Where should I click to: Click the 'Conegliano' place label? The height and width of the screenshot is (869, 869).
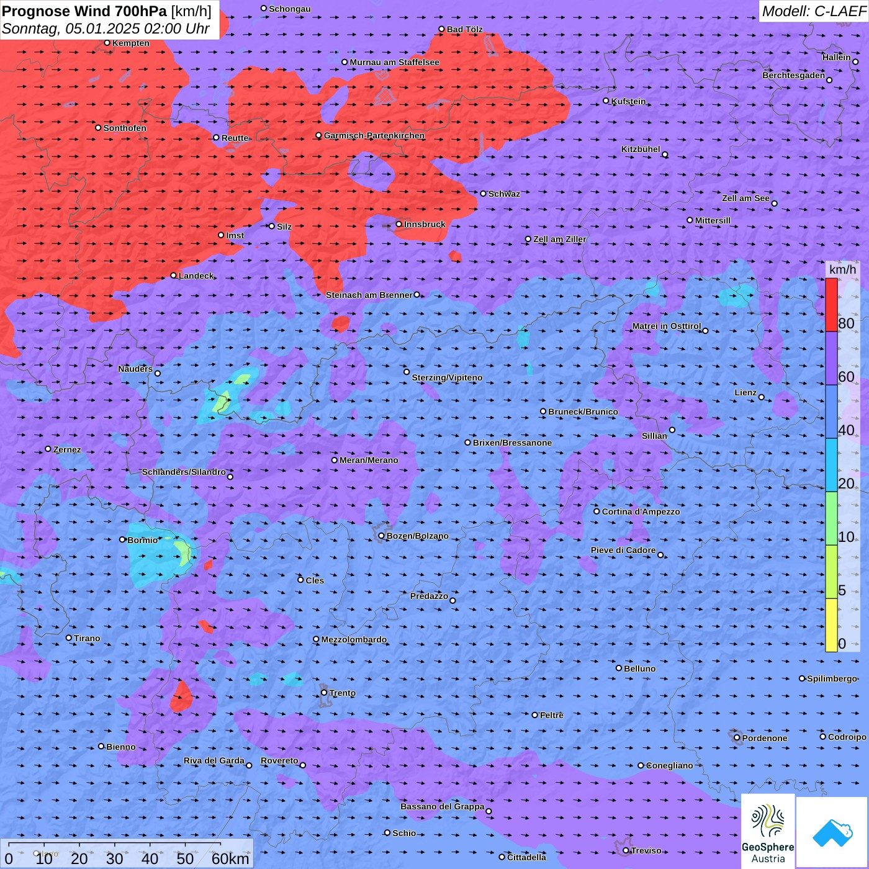670,765
